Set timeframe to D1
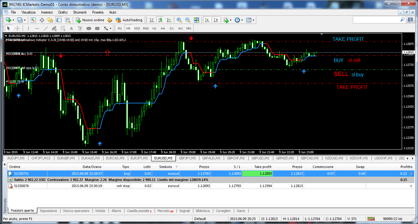Viewport: 418px width, 224px height. [172, 28]
